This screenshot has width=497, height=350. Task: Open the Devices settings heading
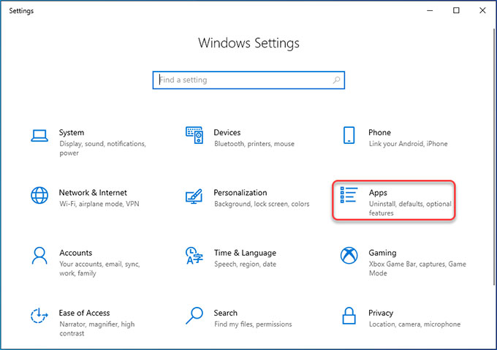pos(227,132)
